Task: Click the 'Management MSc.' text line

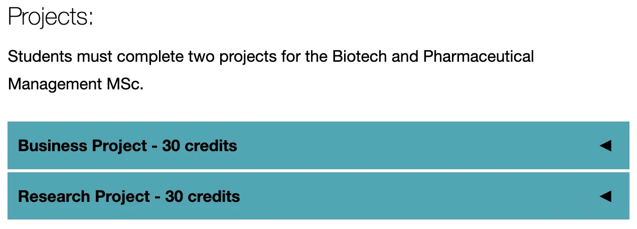Action: click(76, 84)
